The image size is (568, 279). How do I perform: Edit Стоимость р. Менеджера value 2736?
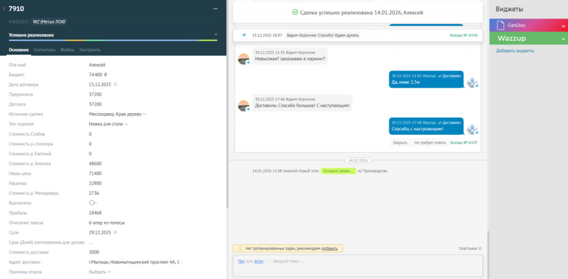[x=94, y=193]
